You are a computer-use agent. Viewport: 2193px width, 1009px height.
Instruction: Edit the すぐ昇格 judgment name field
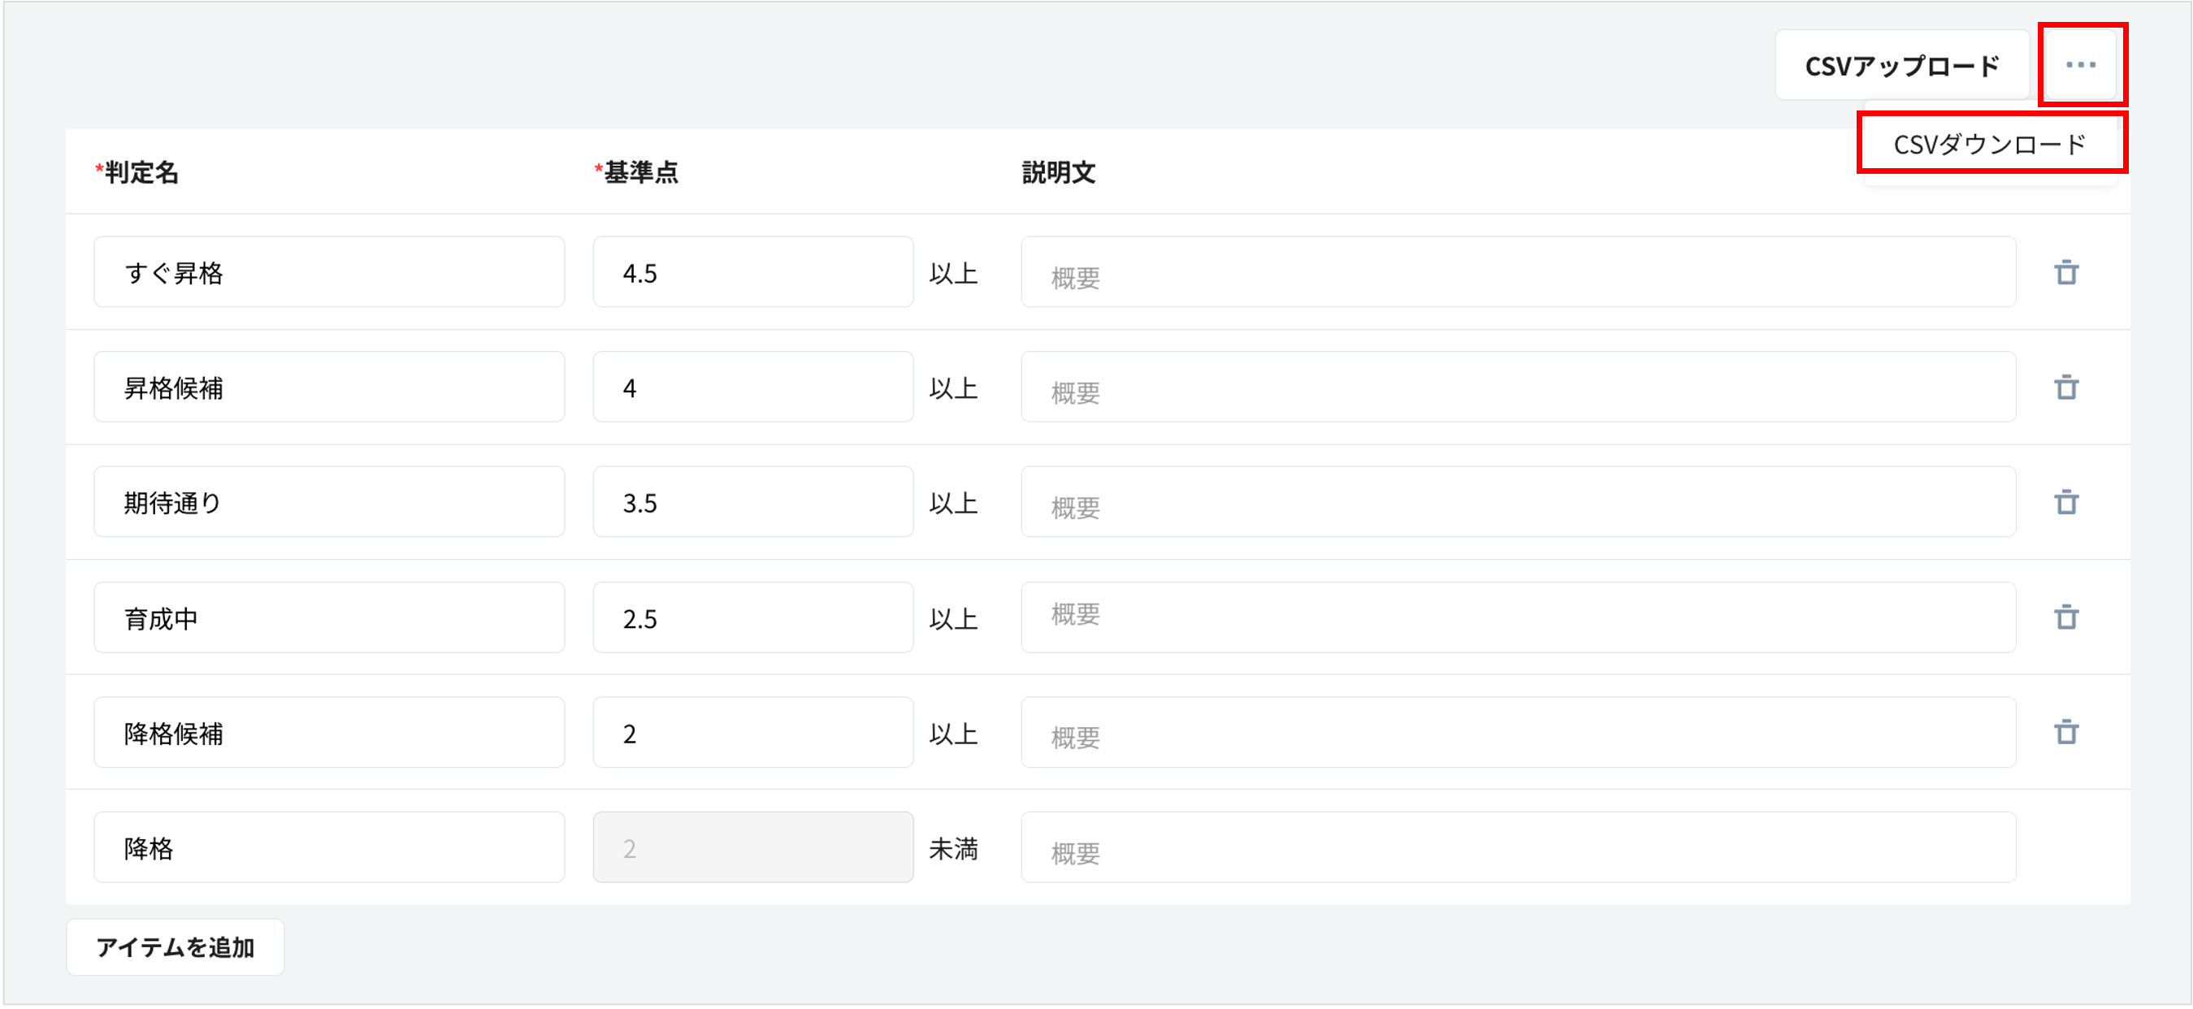pyautogui.click(x=328, y=271)
